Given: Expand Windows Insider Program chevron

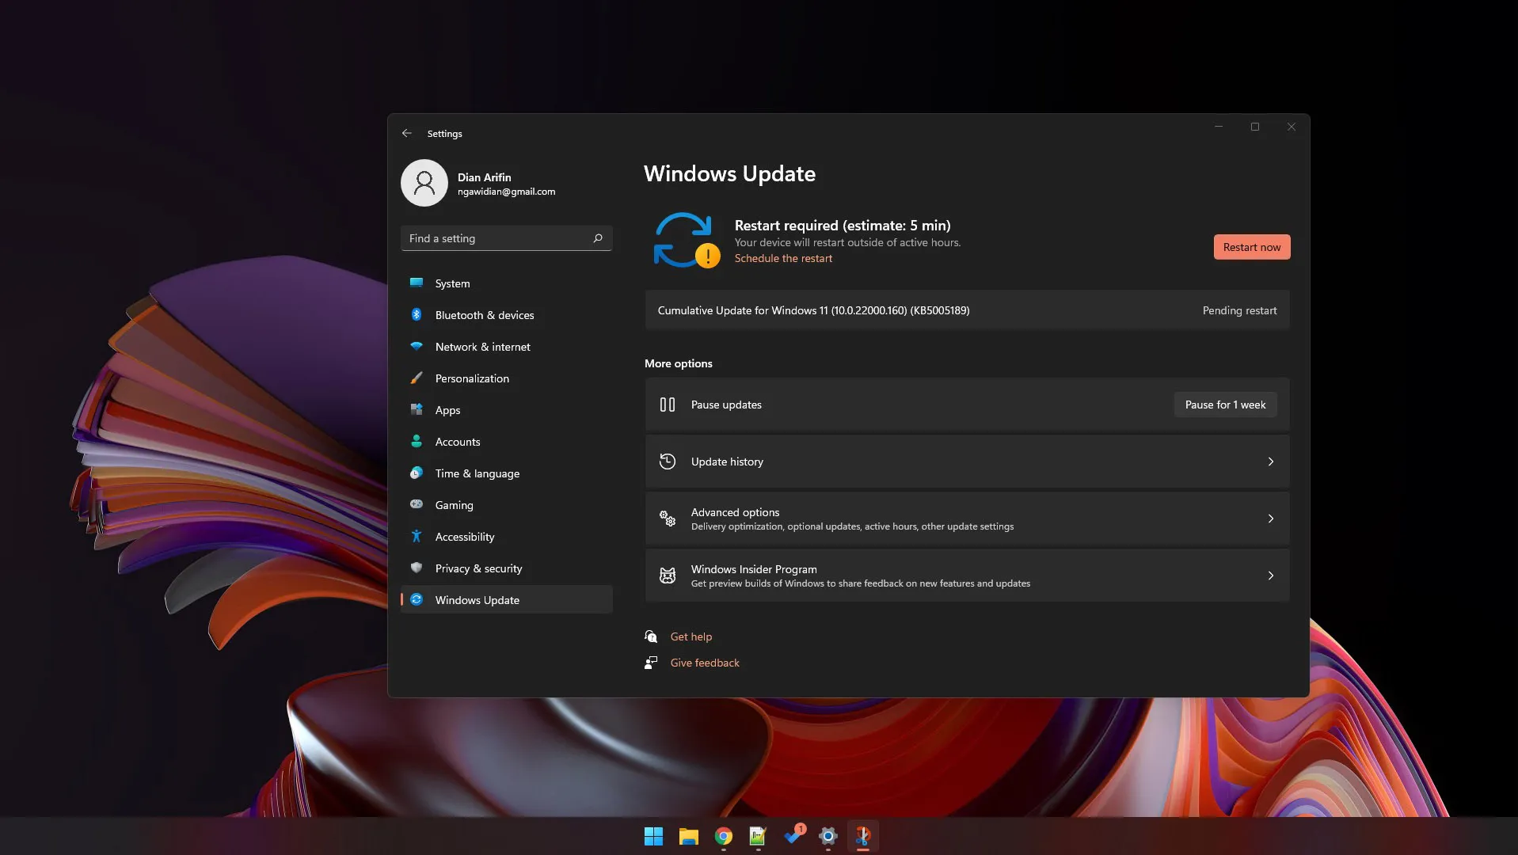Looking at the screenshot, I should 1270,576.
